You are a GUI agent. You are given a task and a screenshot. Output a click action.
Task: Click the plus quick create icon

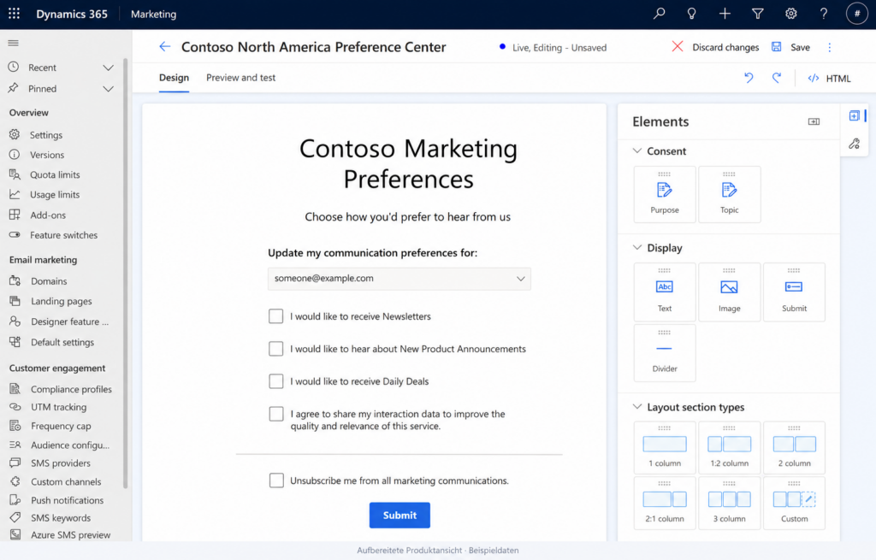(725, 14)
